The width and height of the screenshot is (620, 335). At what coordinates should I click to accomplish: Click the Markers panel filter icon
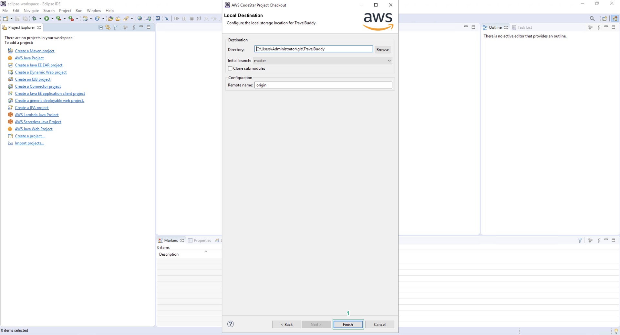580,240
